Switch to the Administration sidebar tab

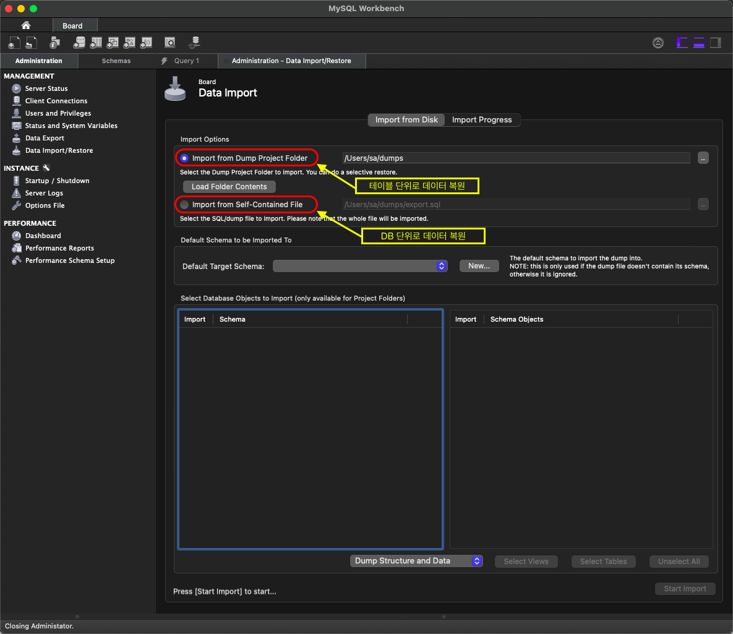[39, 61]
